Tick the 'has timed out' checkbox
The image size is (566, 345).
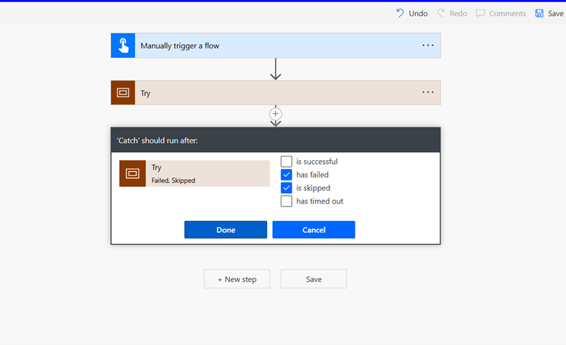(x=287, y=201)
